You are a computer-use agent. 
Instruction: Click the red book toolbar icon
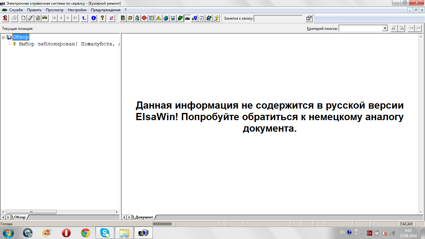144,18
